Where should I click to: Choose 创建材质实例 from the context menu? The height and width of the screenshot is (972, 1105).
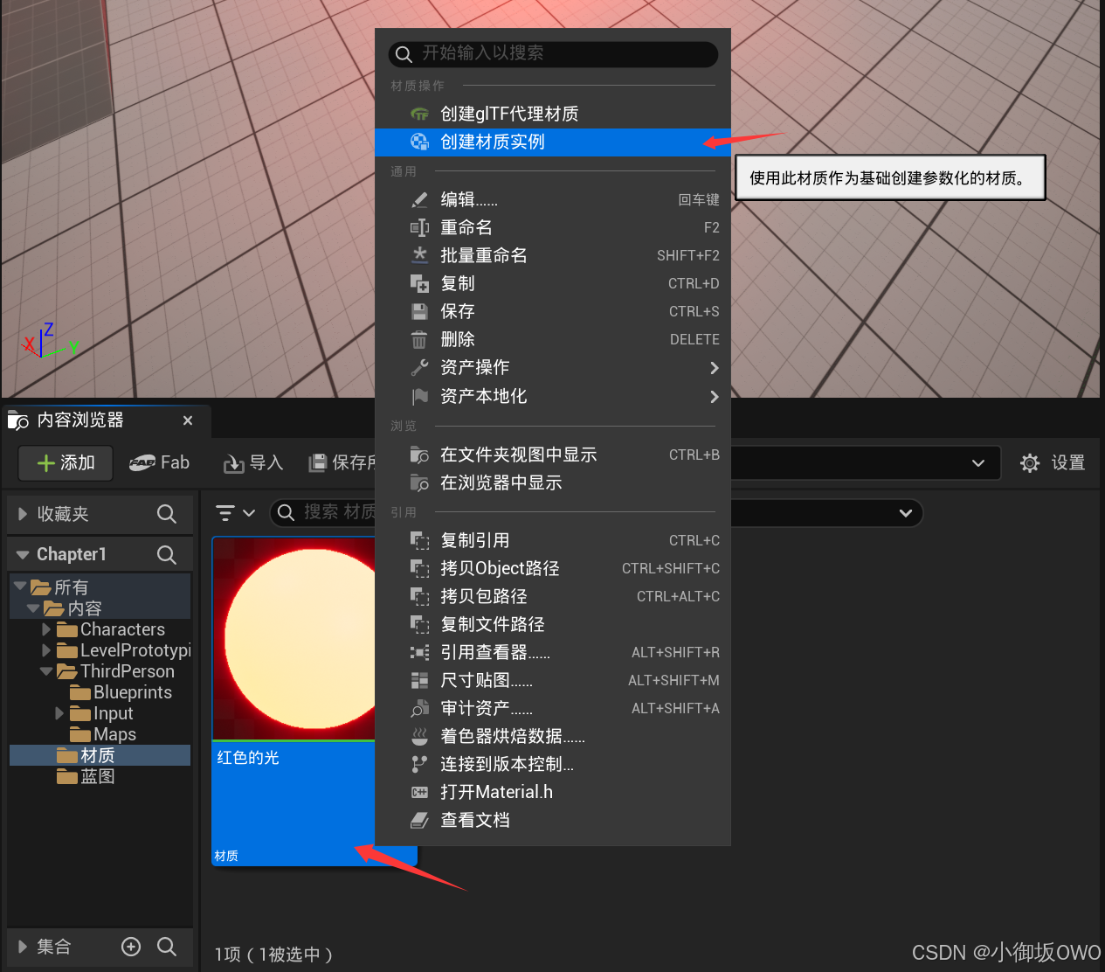[553, 142]
